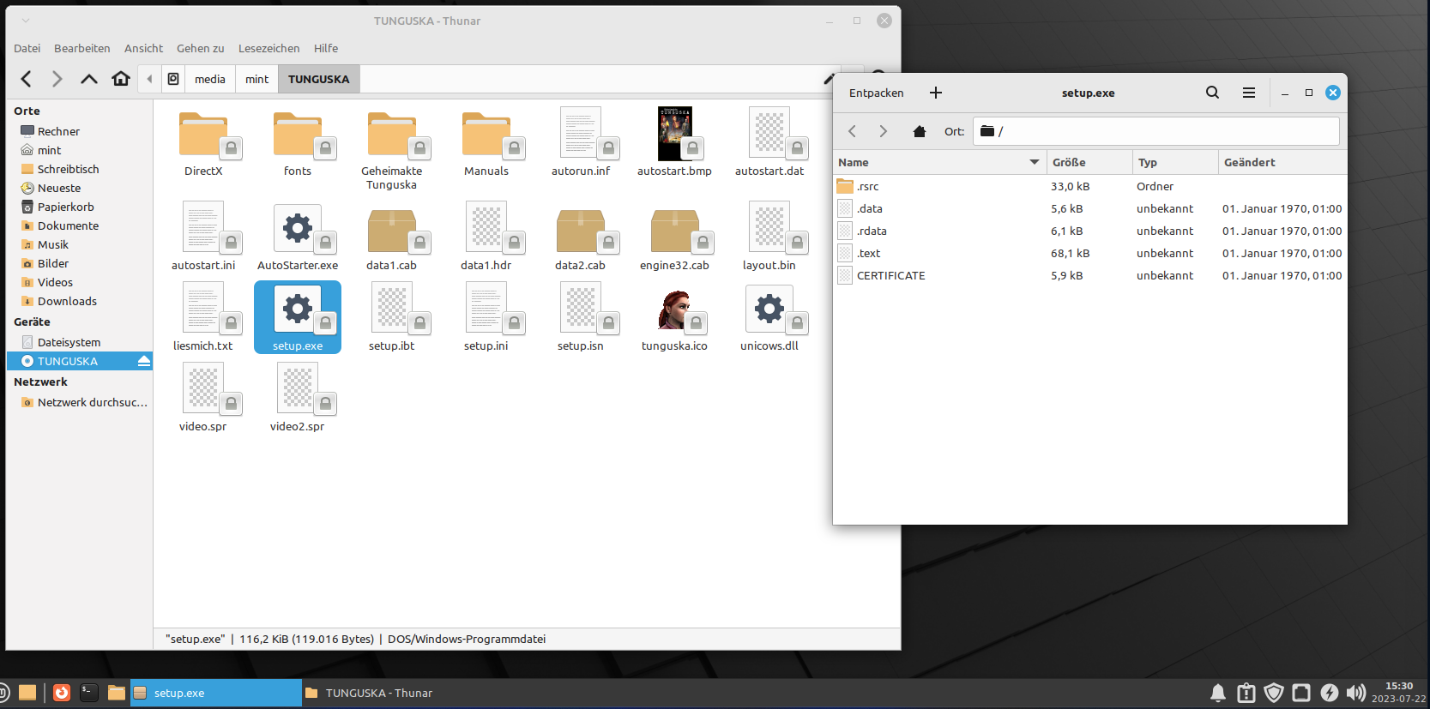The width and height of the screenshot is (1430, 709).
Task: Select the video.spr file
Action: click(x=203, y=399)
